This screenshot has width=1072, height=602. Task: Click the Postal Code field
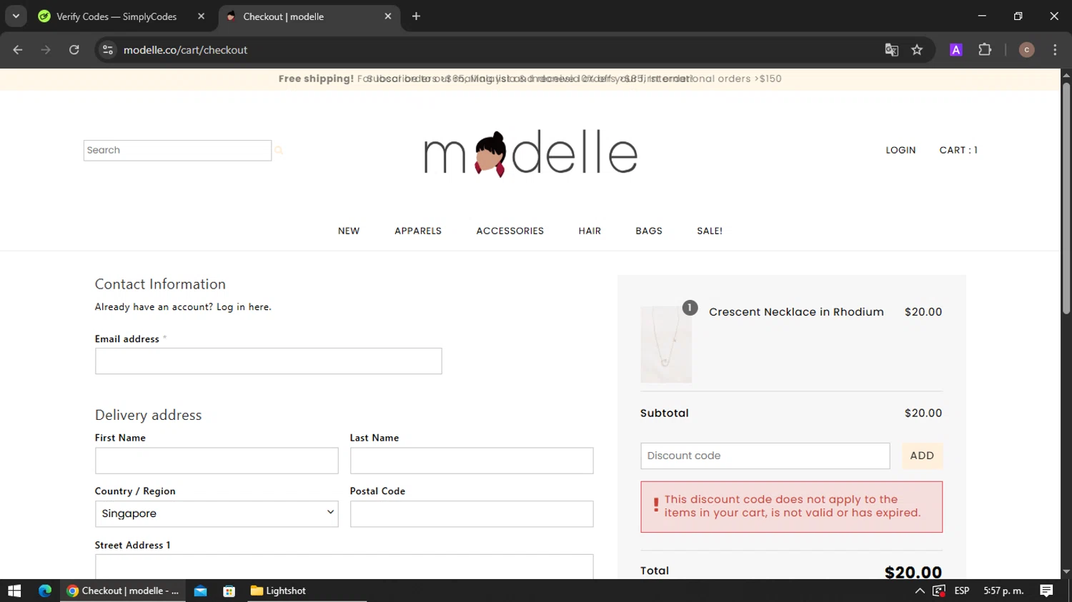click(472, 514)
